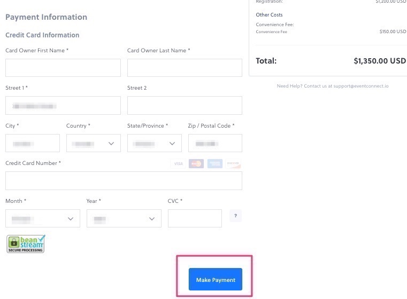The width and height of the screenshot is (407, 299).
Task: Focus the City text field
Action: coord(33,143)
